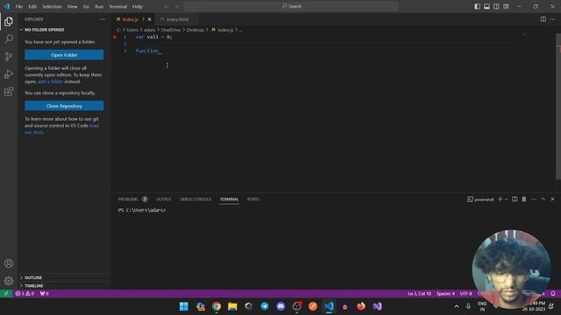Open the launch profile dropdown next to plus
The width and height of the screenshot is (561, 315).
[x=507, y=199]
